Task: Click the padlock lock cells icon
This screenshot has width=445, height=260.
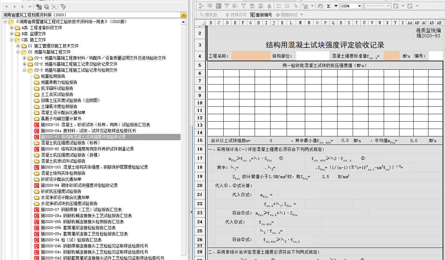Action: 269,6
